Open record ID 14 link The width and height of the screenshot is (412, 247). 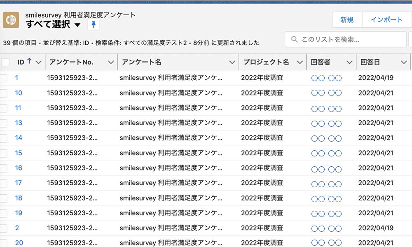[x=19, y=138]
